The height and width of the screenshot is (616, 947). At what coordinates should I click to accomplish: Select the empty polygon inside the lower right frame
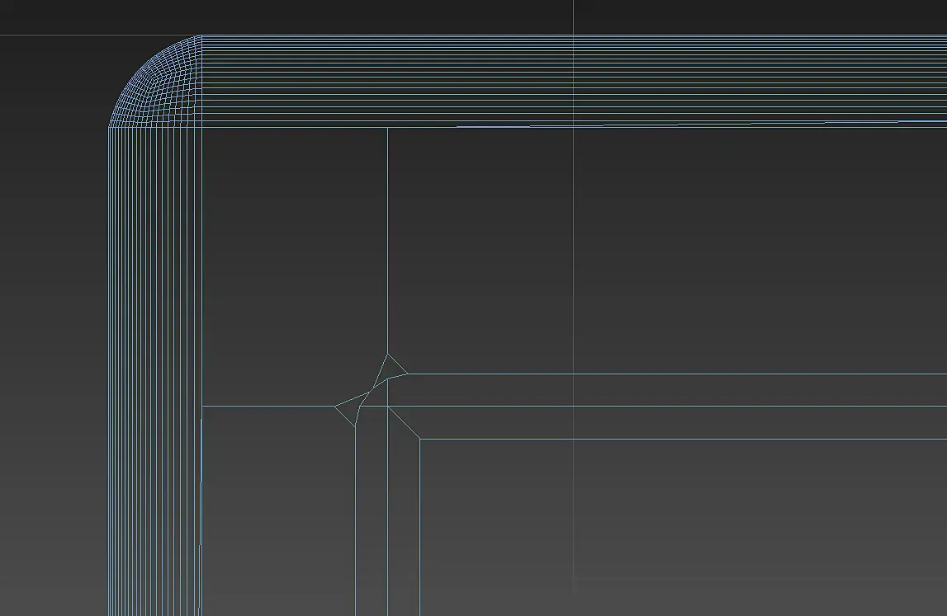tap(684, 528)
